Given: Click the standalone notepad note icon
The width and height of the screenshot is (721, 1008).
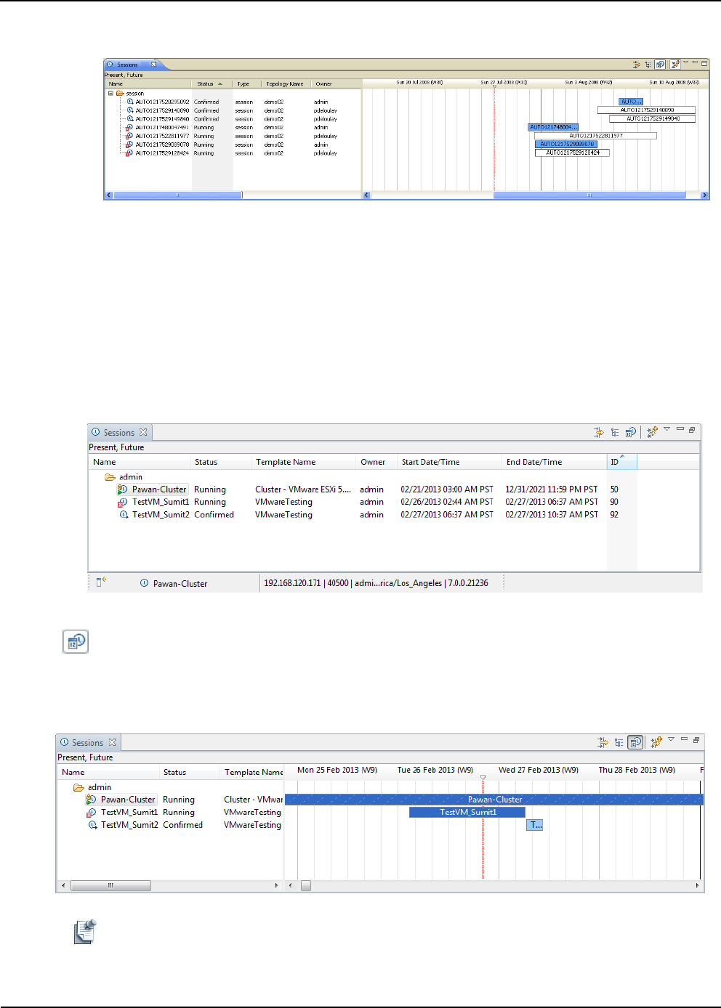Looking at the screenshot, I should [x=85, y=932].
